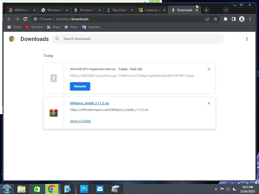Open the Extensions puzzle icon

pos(225,19)
